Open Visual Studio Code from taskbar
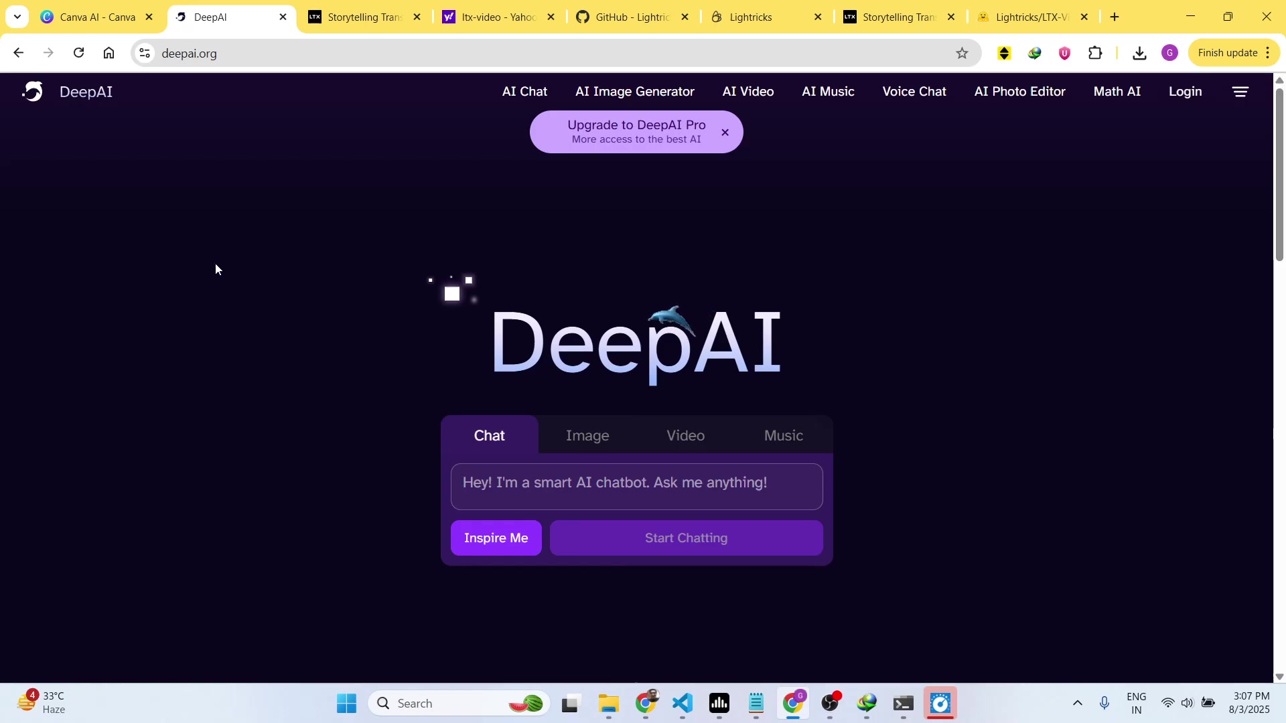The image size is (1286, 723). (682, 704)
